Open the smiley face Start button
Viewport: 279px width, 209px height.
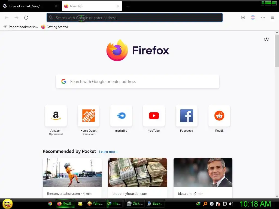(7, 204)
